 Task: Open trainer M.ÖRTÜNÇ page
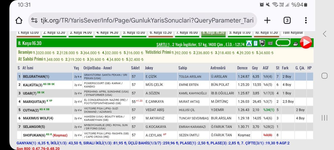click(x=220, y=102)
